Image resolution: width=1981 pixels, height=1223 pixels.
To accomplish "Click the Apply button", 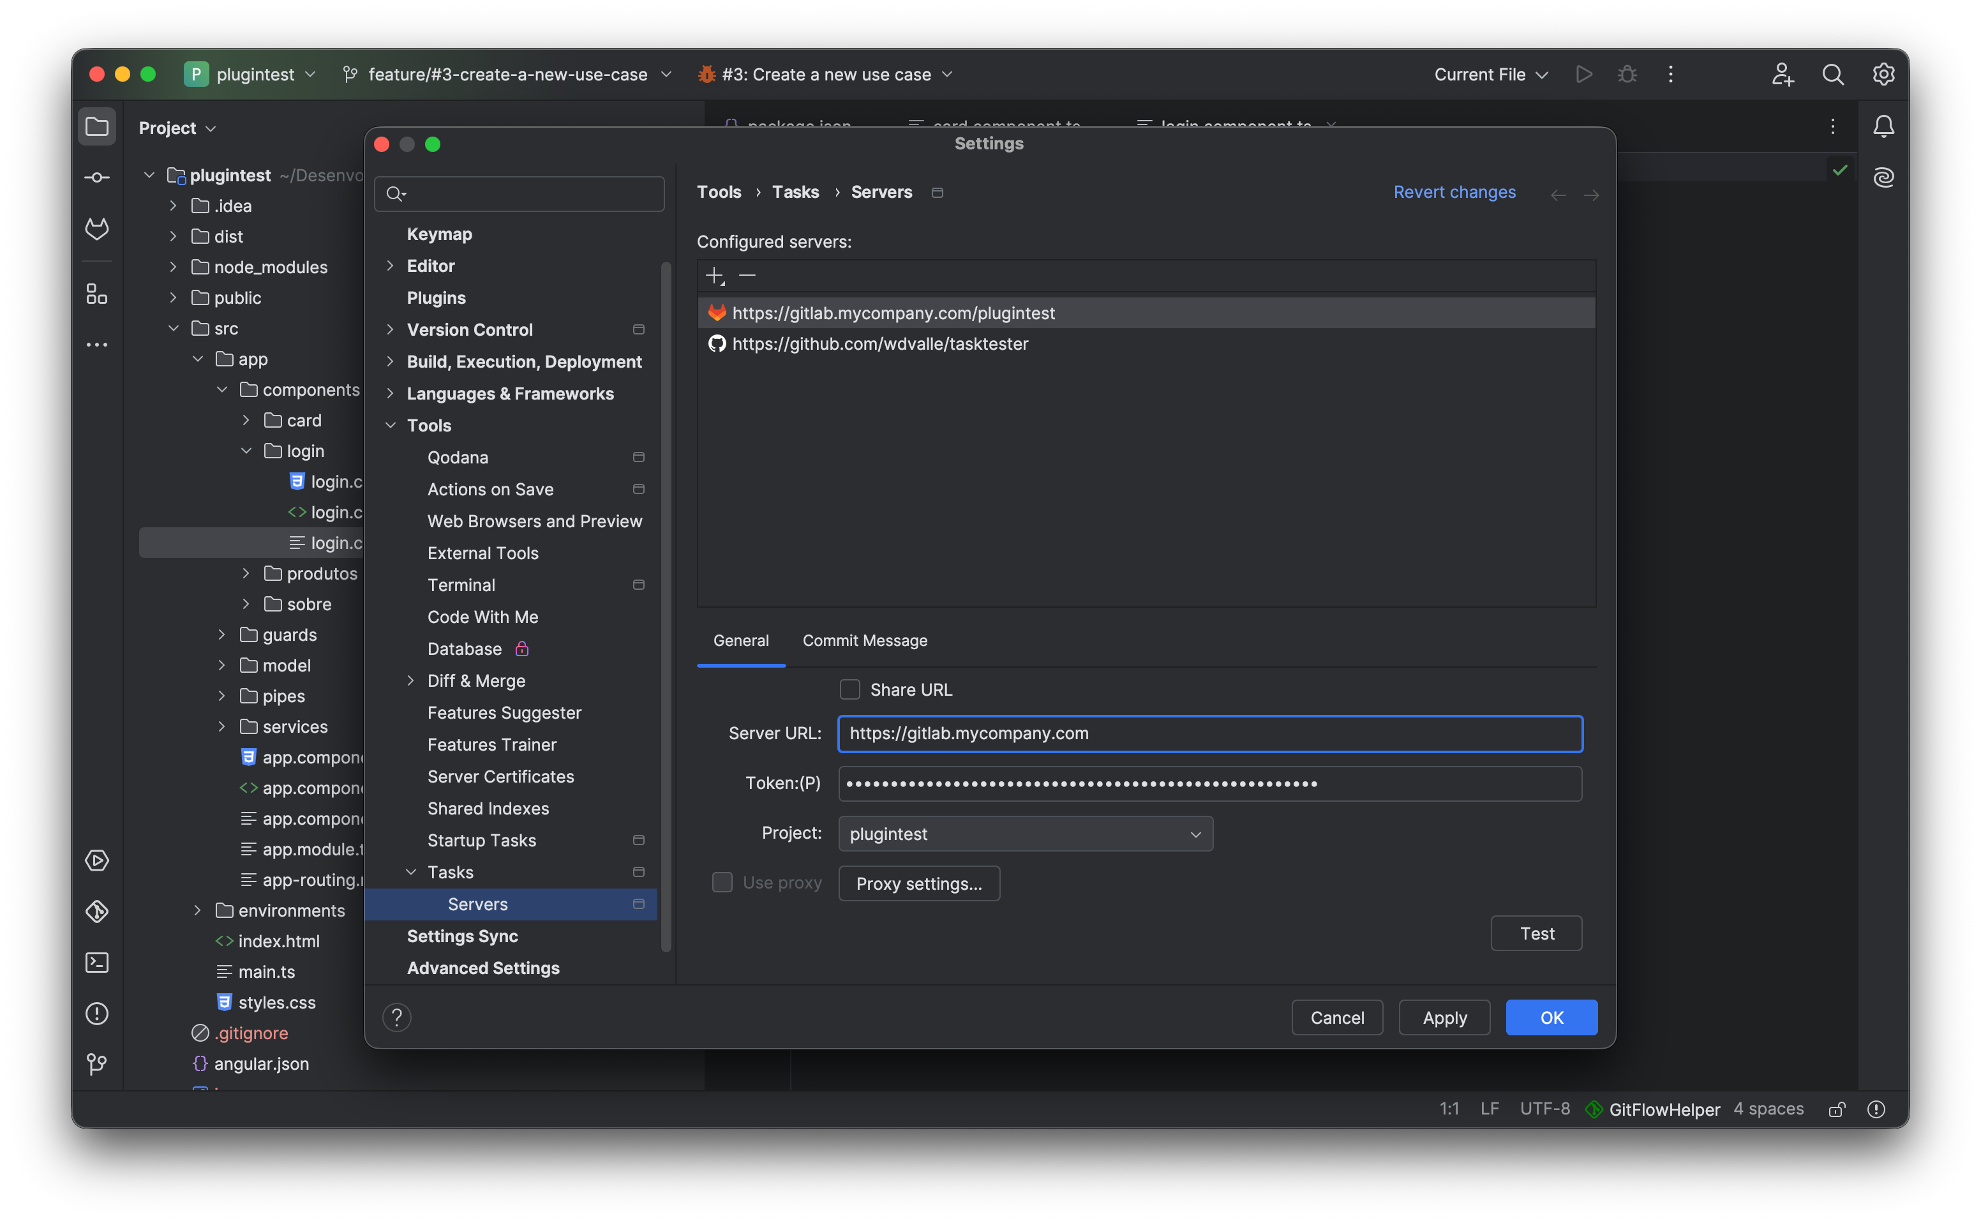I will (1444, 1017).
